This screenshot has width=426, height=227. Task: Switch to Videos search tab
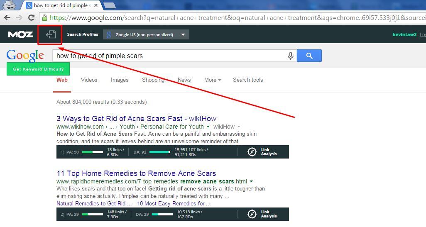89,80
